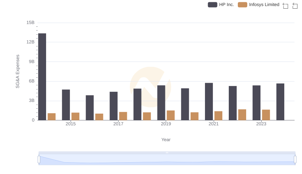Click the 2015 x-axis label

71,124
